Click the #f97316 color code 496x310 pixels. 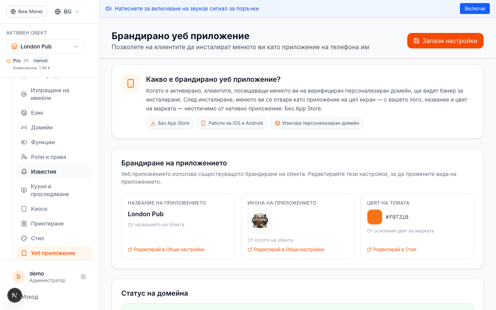point(397,217)
